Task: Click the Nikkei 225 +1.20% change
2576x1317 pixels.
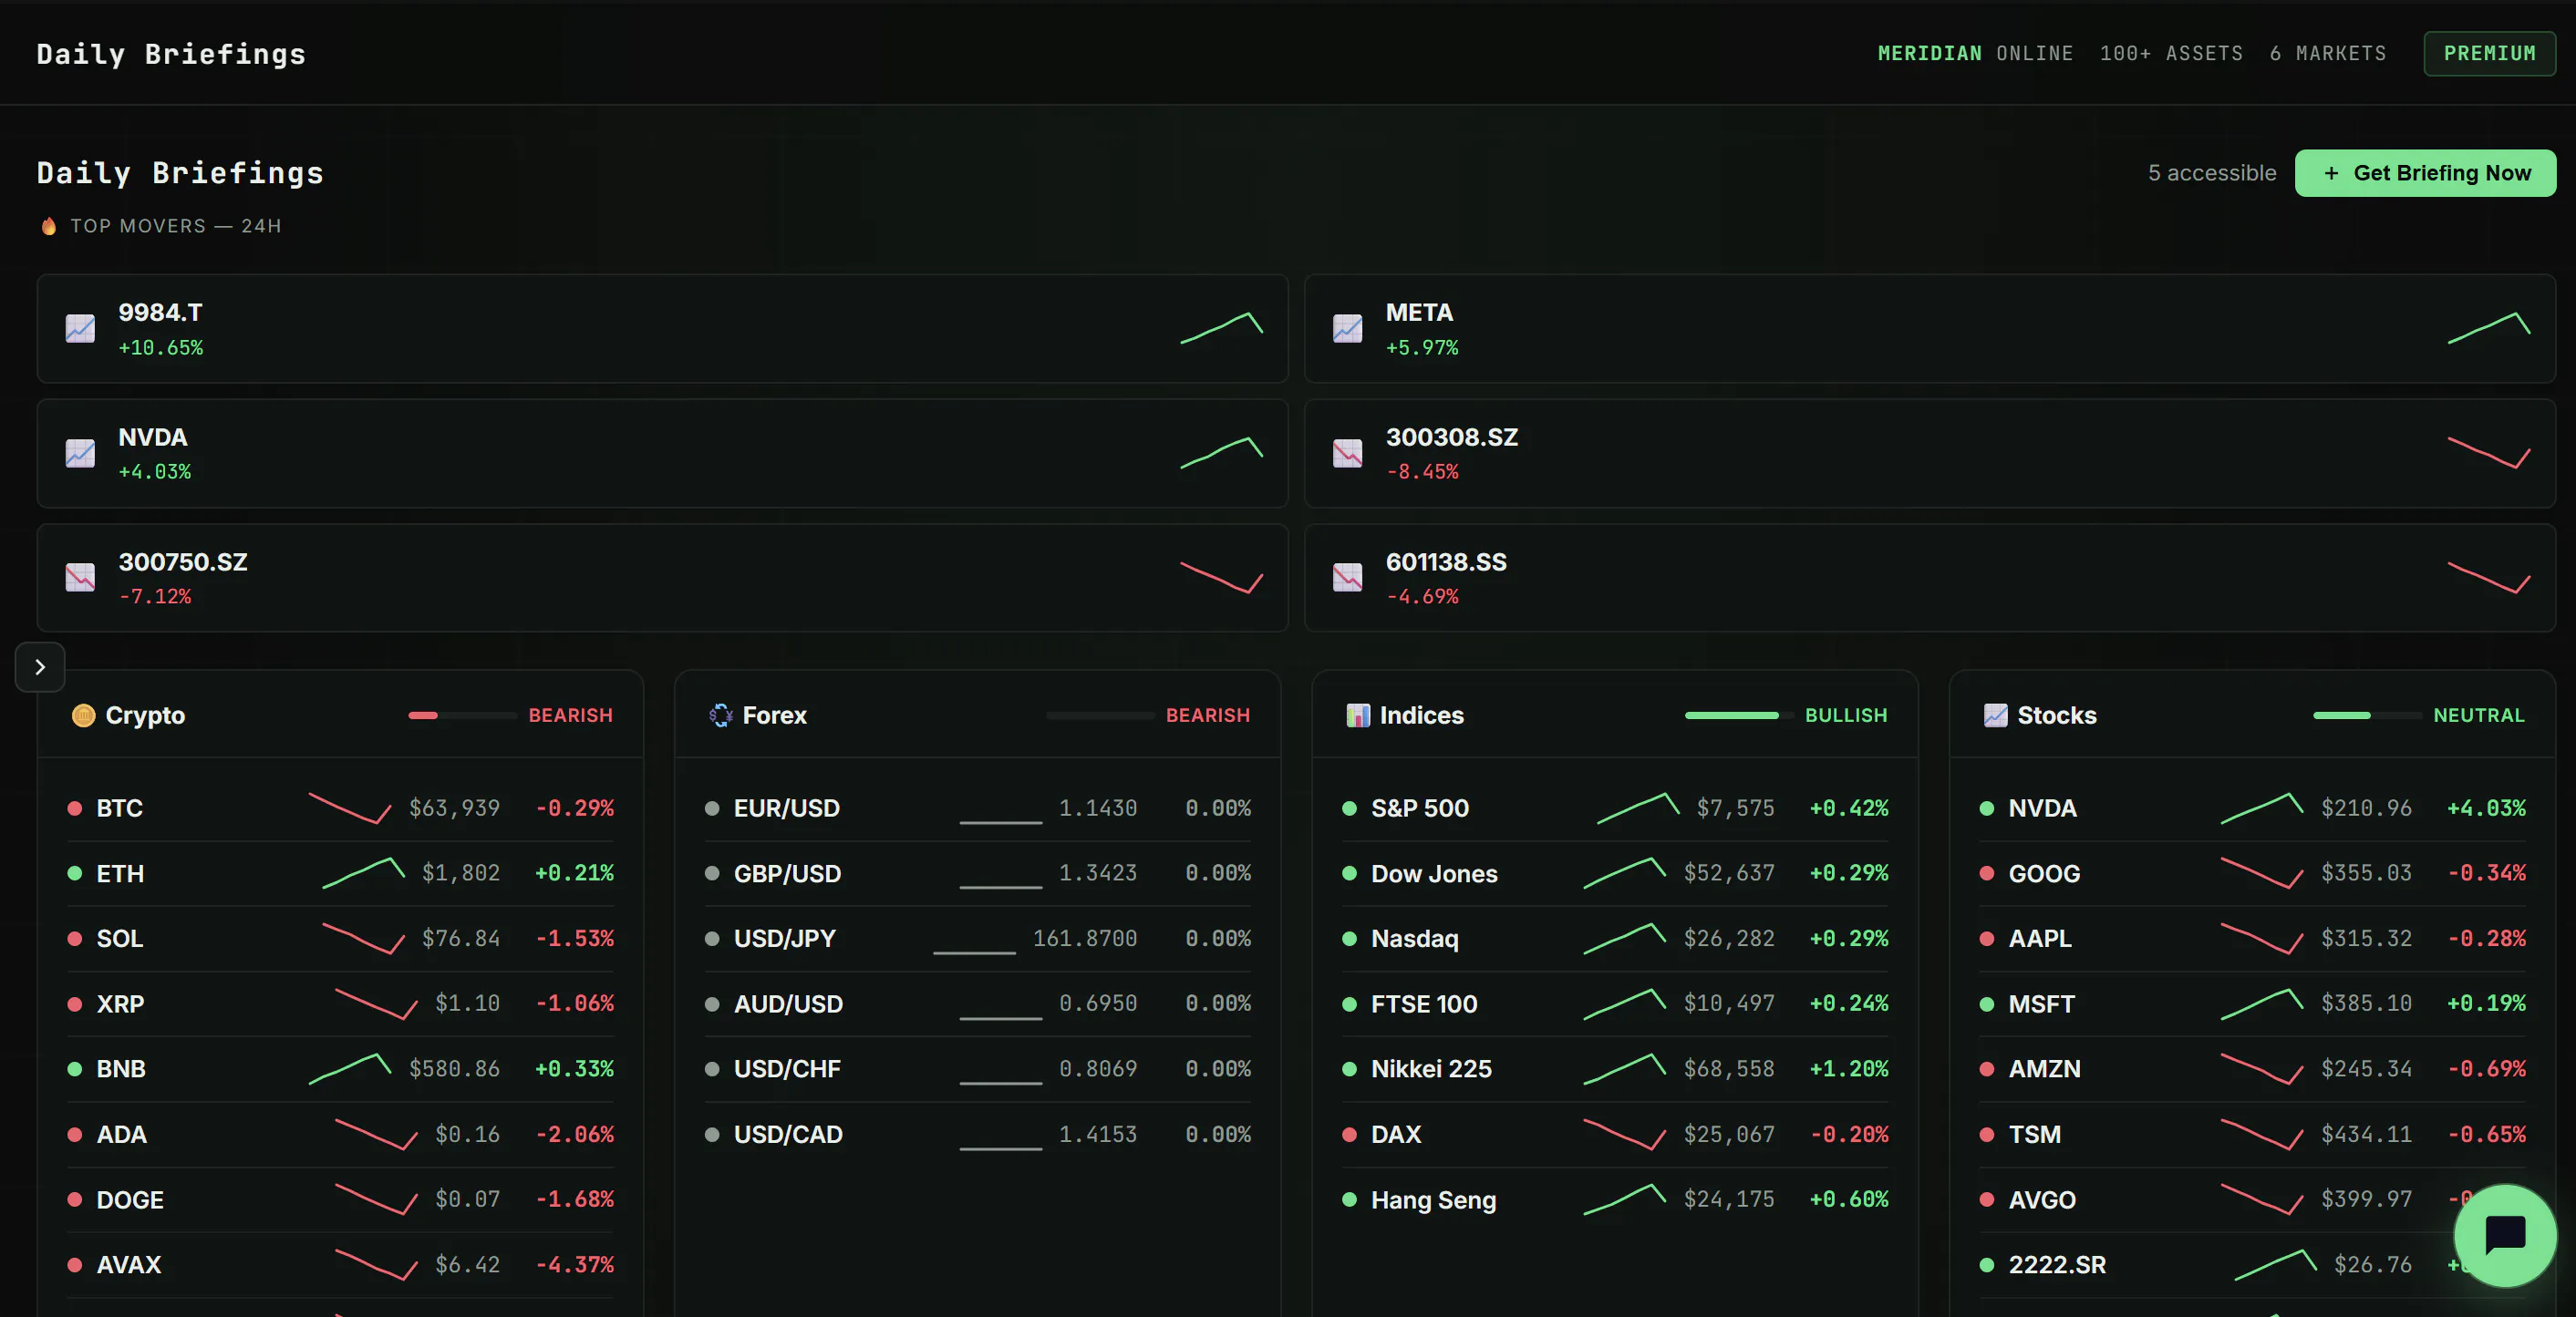Action: (1849, 1069)
